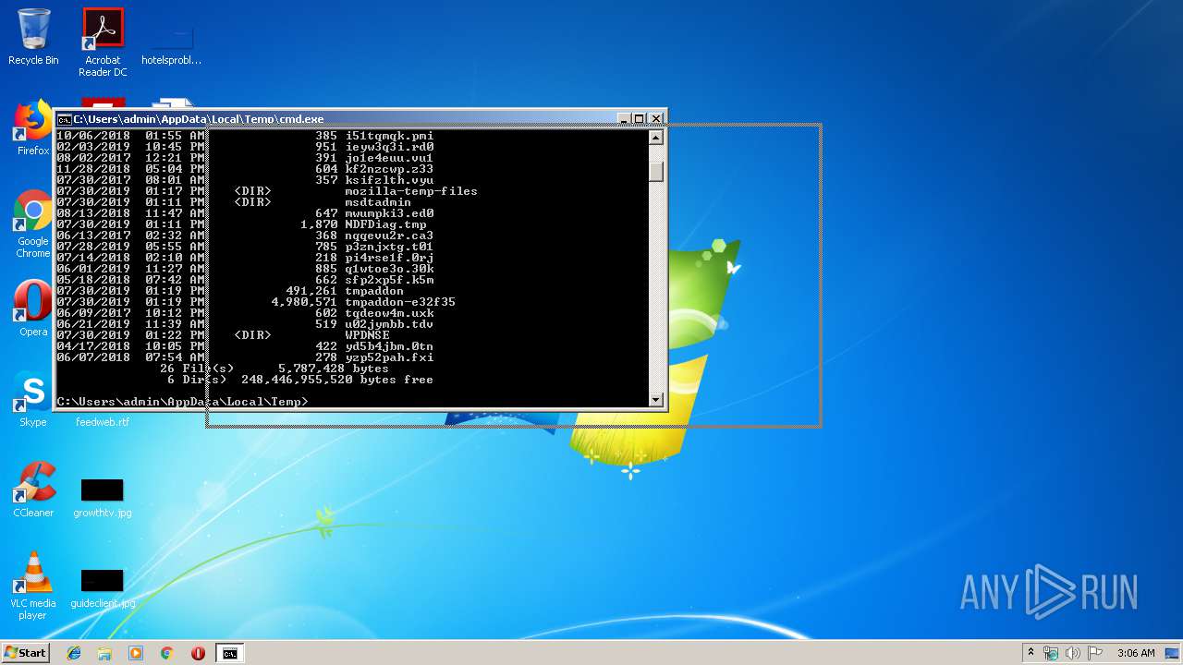Click the cmd vertical scrollbar thumb
1183x665 pixels.
pos(656,171)
